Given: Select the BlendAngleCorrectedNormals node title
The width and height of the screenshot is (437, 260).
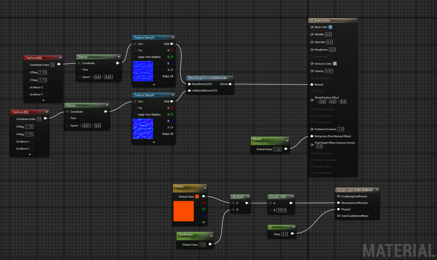Looking at the screenshot, I should [208, 78].
